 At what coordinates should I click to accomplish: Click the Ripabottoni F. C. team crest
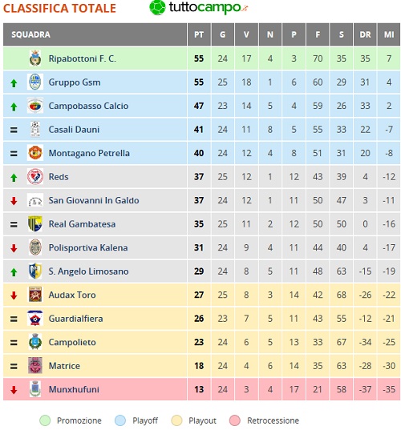click(x=35, y=58)
